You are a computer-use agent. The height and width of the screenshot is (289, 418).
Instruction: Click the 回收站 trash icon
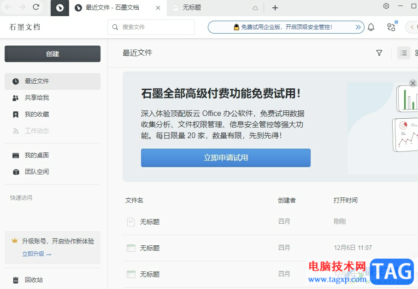click(x=16, y=280)
